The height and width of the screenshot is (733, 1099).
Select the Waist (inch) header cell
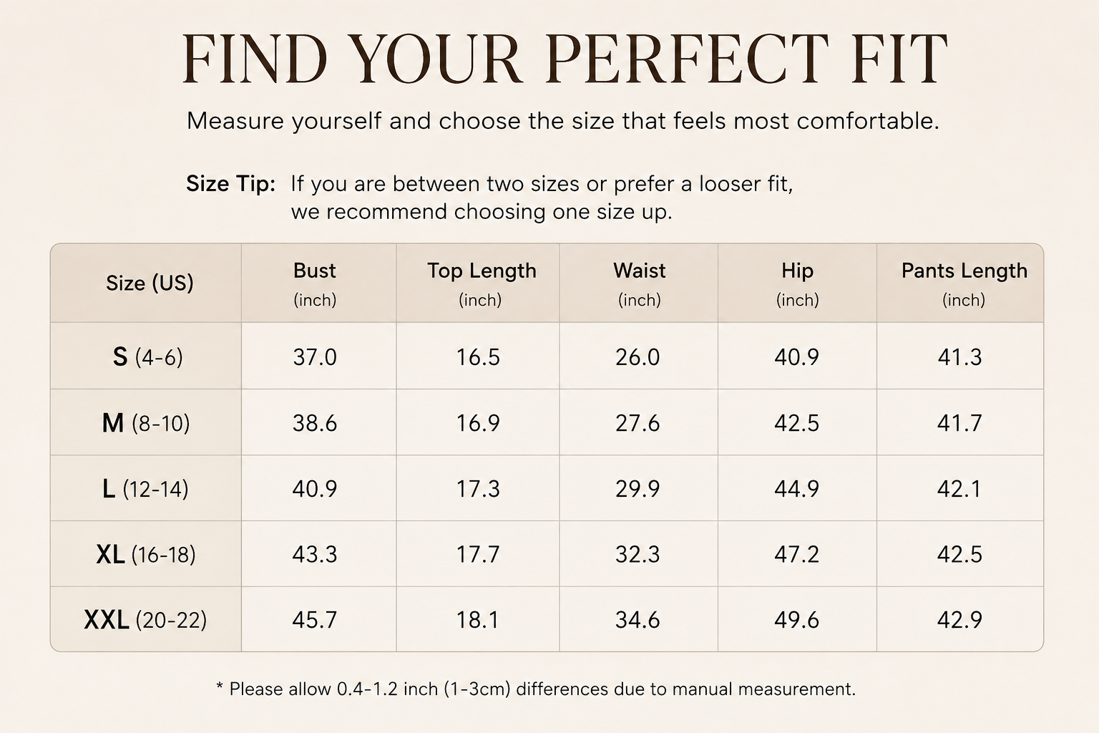[639, 283]
